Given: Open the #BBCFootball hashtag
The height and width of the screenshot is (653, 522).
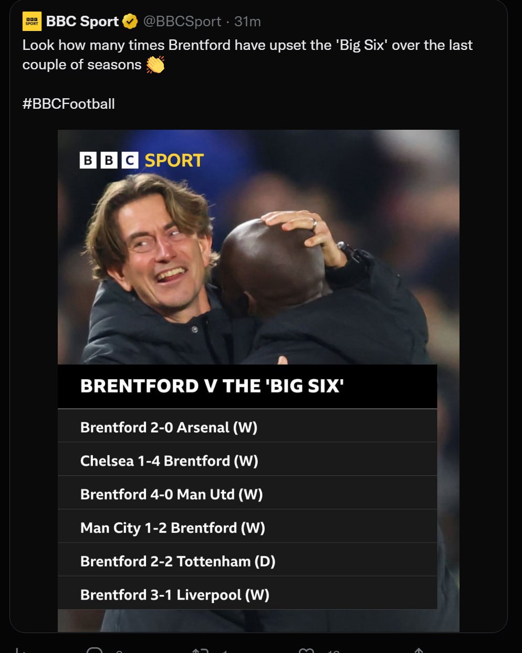Looking at the screenshot, I should coord(69,103).
